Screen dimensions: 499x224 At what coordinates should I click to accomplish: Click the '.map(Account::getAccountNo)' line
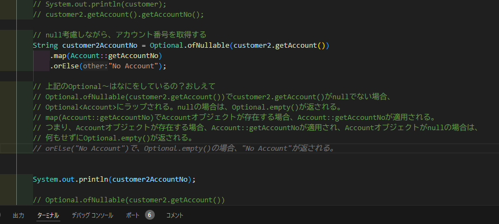coord(106,56)
